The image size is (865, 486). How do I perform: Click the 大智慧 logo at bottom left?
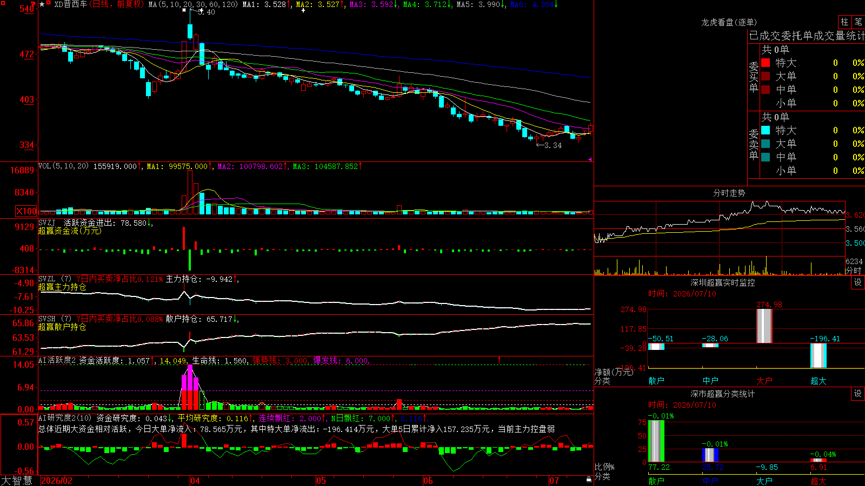click(17, 481)
